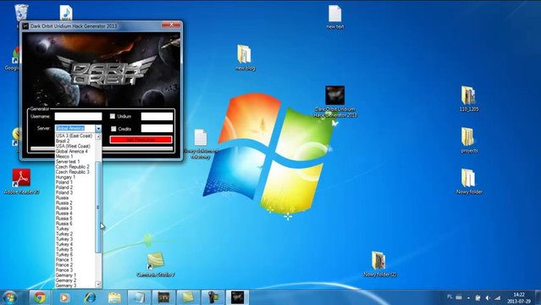Select 'Hungary 1' server option
This screenshot has height=305, width=541.
(x=65, y=177)
